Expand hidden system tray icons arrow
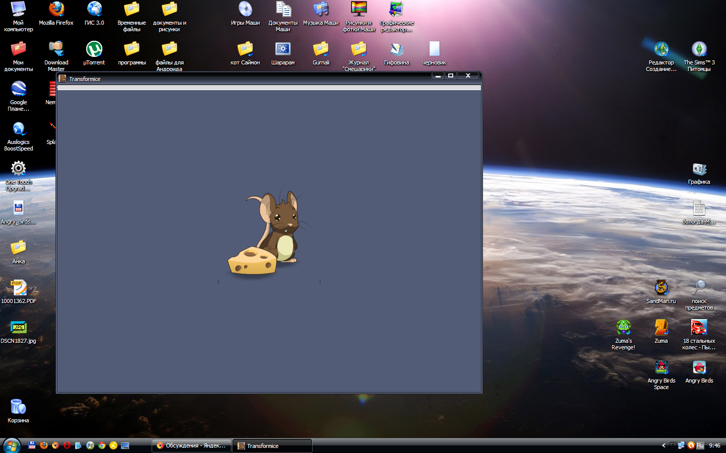The image size is (726, 453). pyautogui.click(x=663, y=445)
